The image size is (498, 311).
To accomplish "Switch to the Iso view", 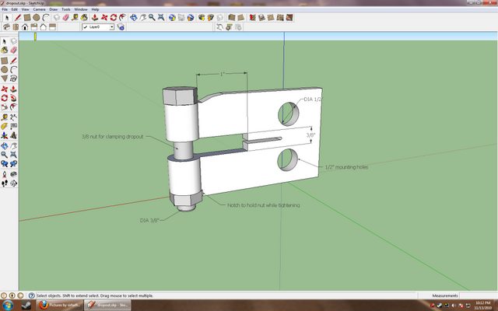I will pyautogui.click(x=6, y=27).
